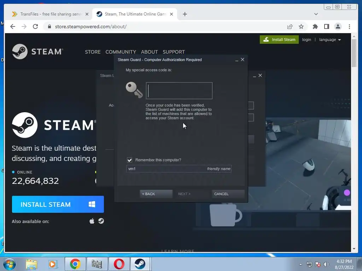Viewport: 362px width, 271px height.
Task: Click the scrollbar down arrow
Action: (x=354, y=249)
